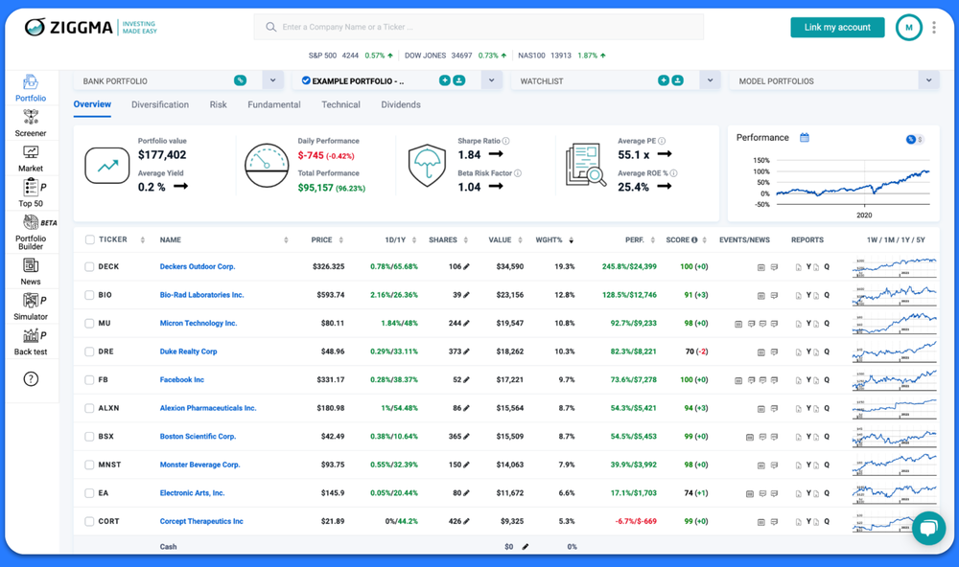Click the import icon on Example Portfolio
Viewport: 959px width, 567px height.
point(458,80)
